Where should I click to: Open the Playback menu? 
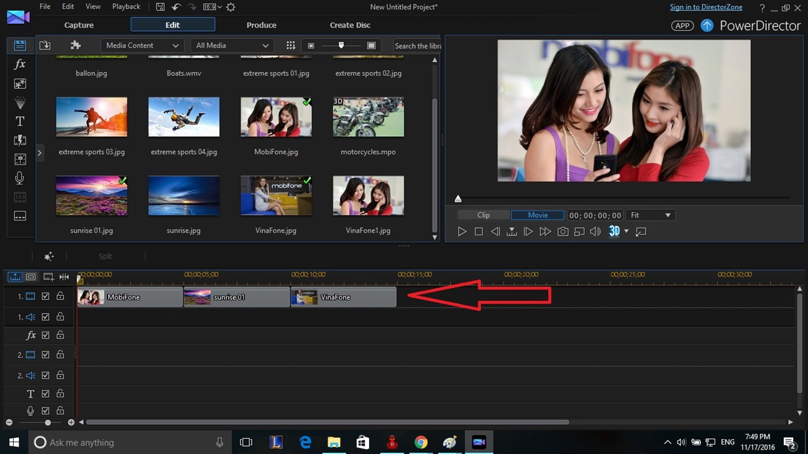pos(126,7)
